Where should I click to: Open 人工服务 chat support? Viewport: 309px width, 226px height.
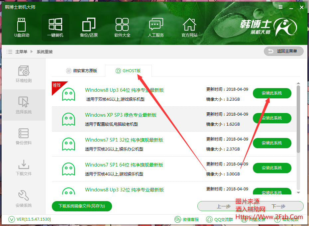coord(156,27)
